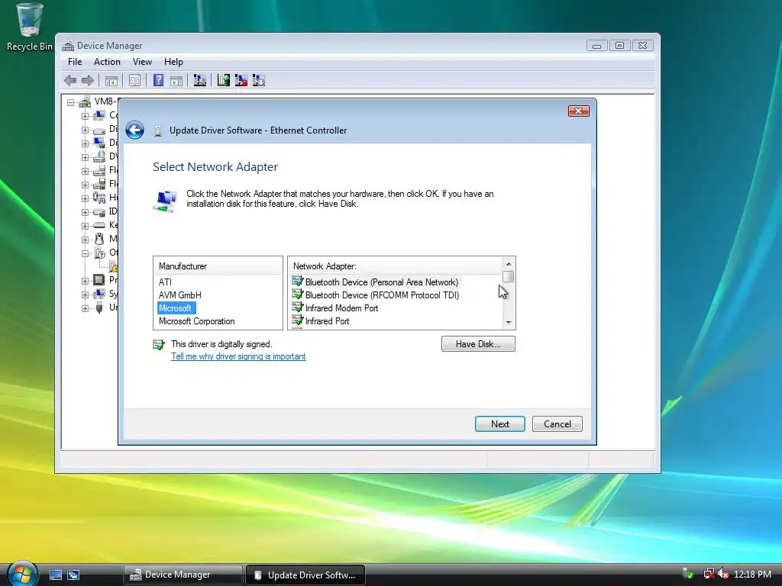Click the adapter list scroll up arrow
The image size is (782, 586).
[508, 263]
